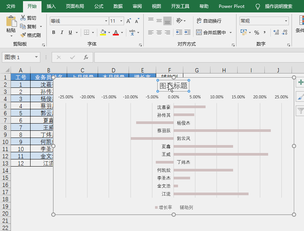Apply percent style format

coord(257,32)
